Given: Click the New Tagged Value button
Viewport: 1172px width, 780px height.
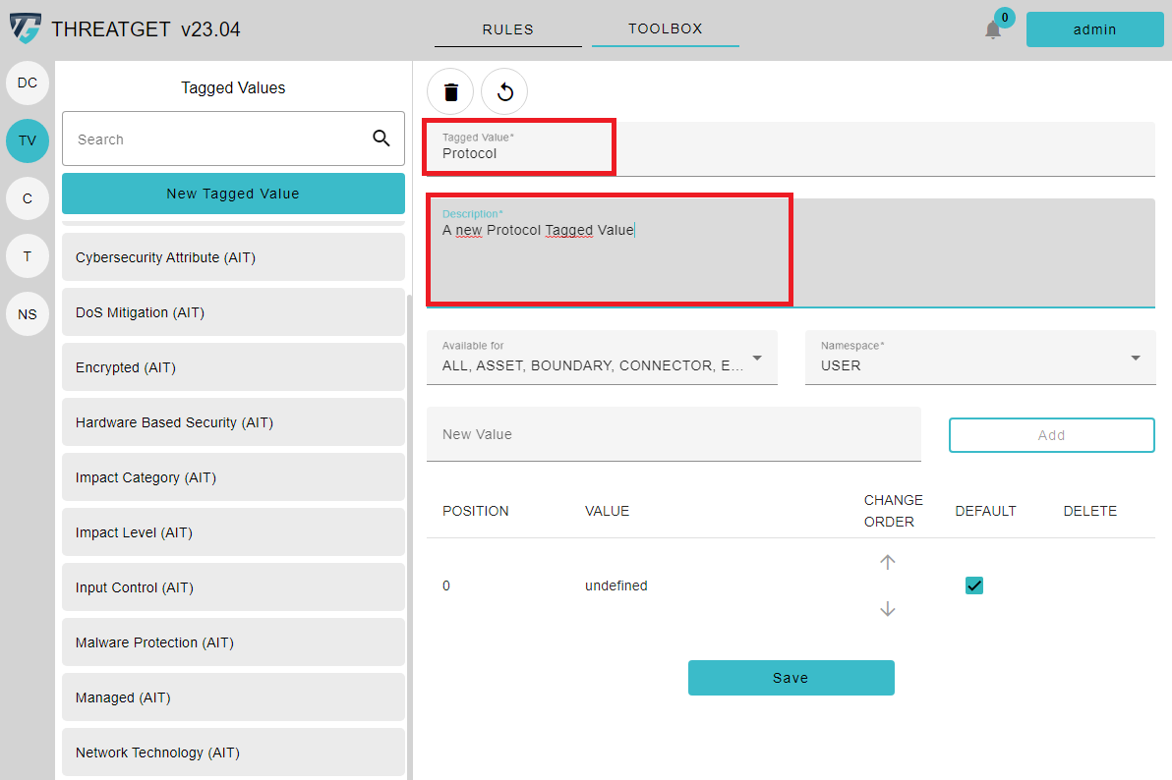Looking at the screenshot, I should click(233, 194).
